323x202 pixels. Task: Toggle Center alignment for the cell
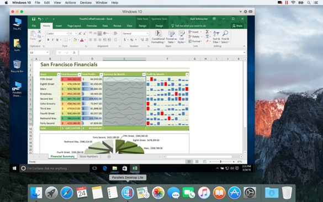(x=95, y=40)
